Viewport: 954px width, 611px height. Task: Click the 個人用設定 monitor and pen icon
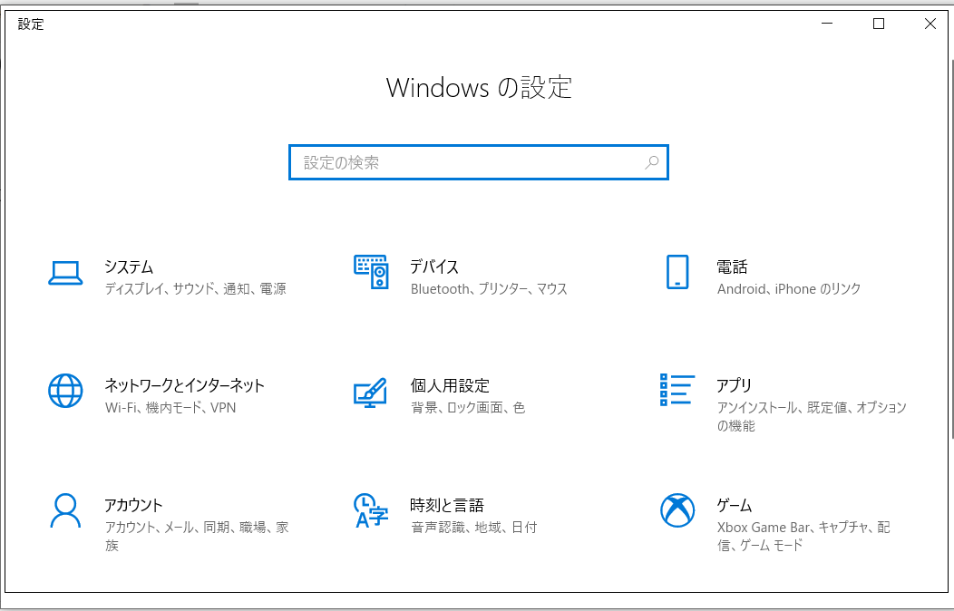click(371, 392)
